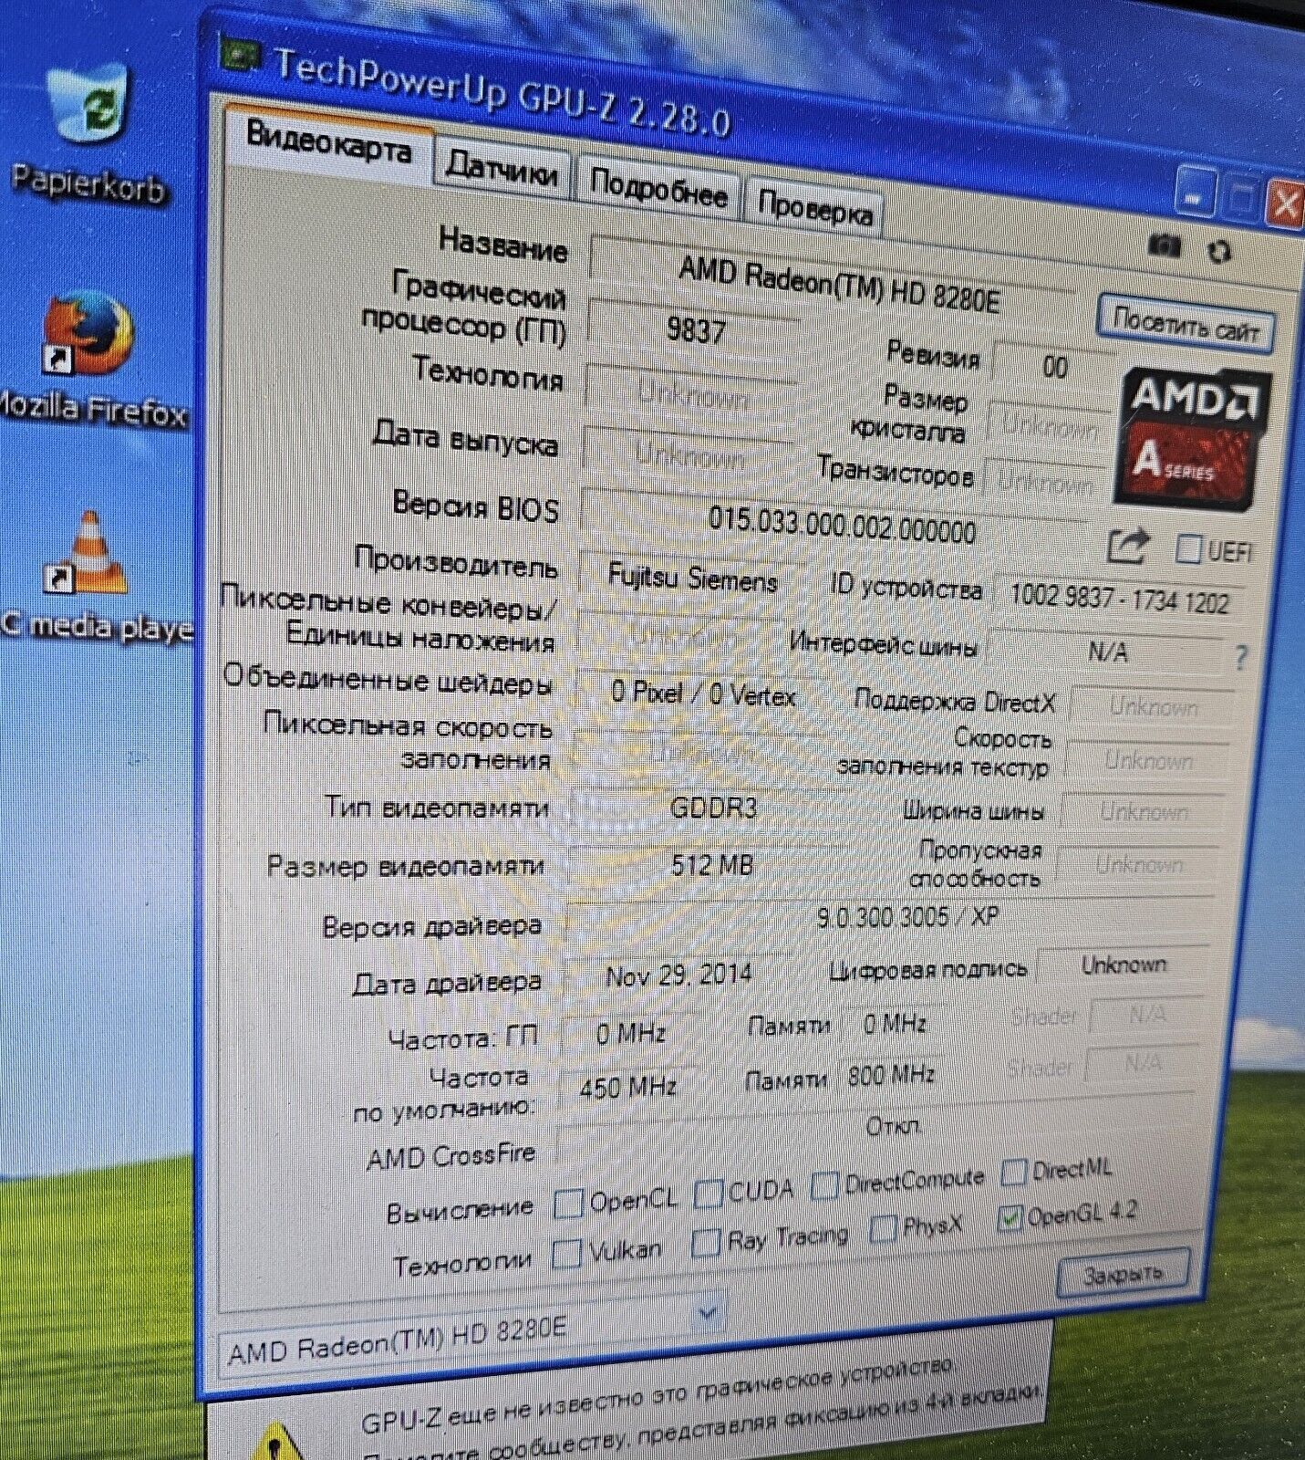The image size is (1305, 1460).
Task: Click the refresh icon beside the camera
Action: pos(1218,252)
